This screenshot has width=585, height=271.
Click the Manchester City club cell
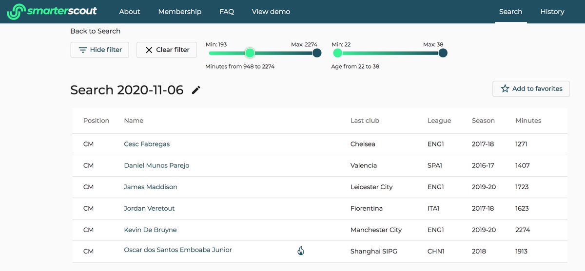click(376, 230)
